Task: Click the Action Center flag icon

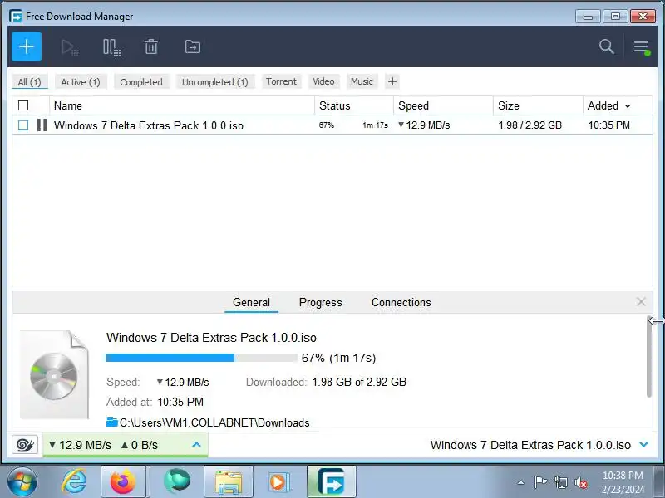Action: coord(540,482)
